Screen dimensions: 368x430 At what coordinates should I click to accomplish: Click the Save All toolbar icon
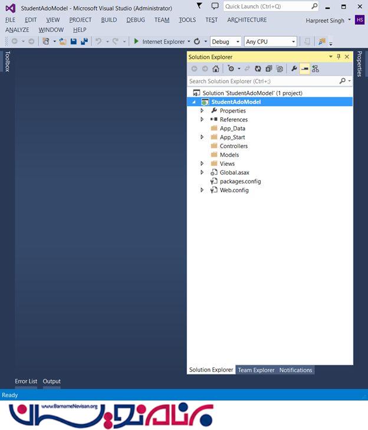pyautogui.click(x=84, y=42)
